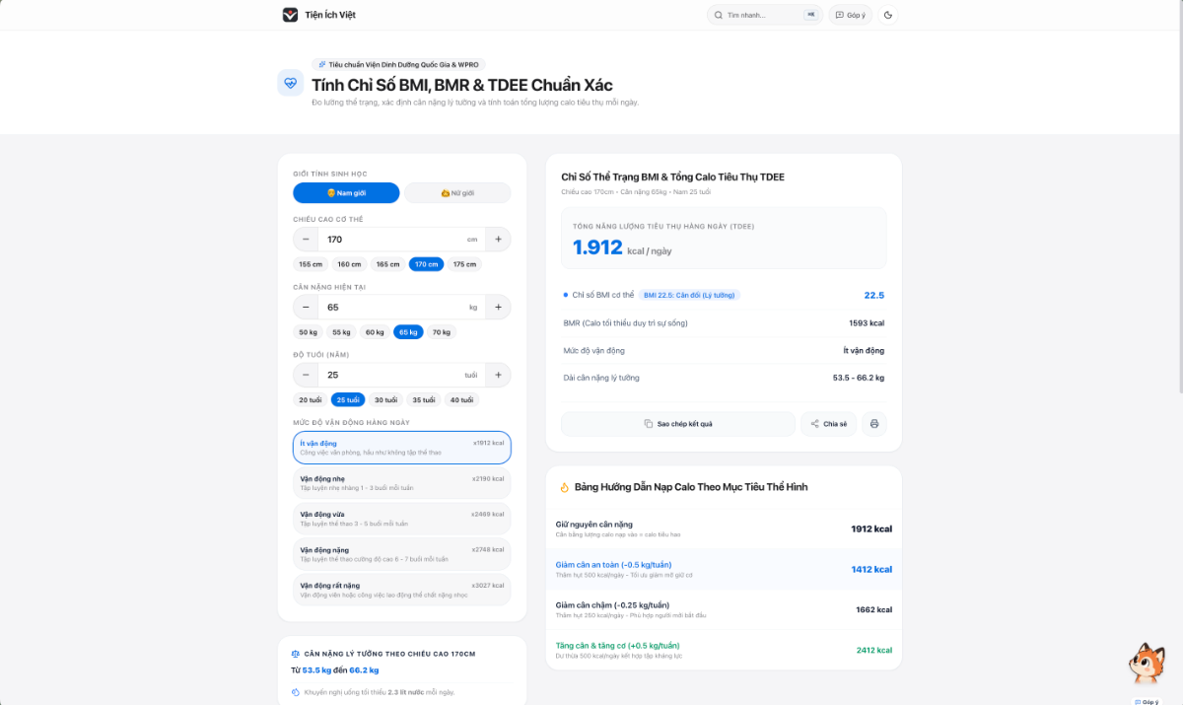Select 160 cm height preset

pos(349,264)
